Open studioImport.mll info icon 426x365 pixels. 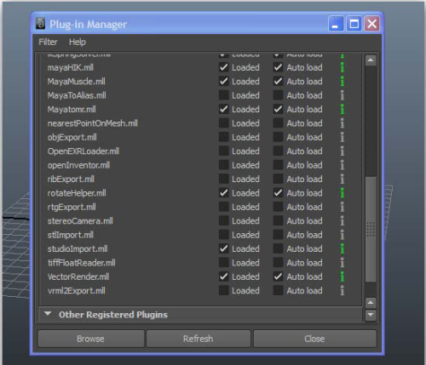(x=343, y=248)
